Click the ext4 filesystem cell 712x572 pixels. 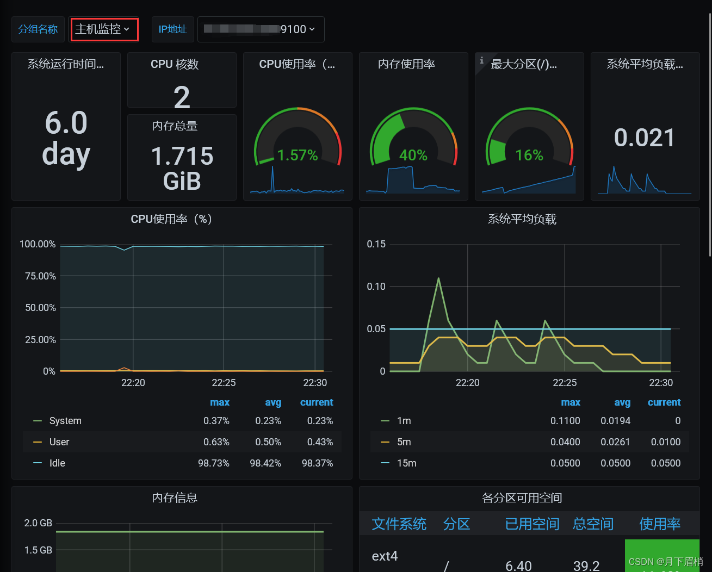coord(385,556)
